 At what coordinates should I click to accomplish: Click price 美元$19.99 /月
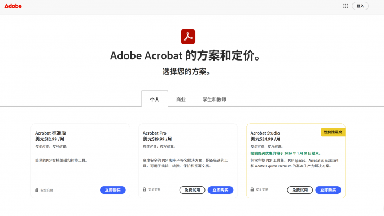(x=157, y=139)
